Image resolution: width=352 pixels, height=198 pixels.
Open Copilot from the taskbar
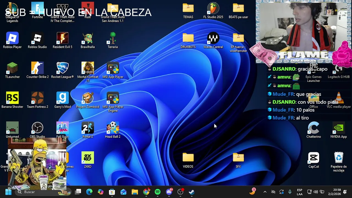pos(101,192)
